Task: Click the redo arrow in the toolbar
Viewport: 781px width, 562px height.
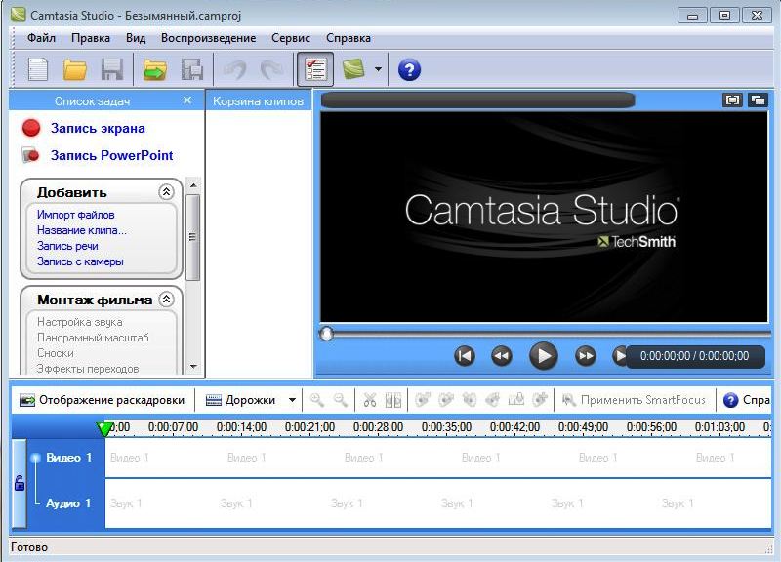Action: [271, 69]
